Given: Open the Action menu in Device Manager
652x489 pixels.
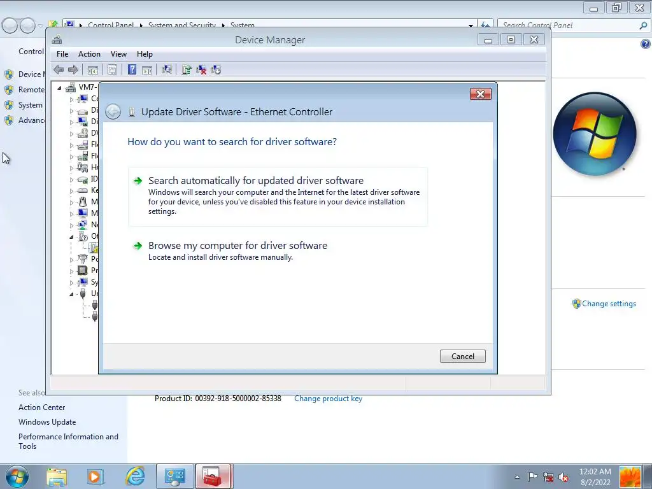Looking at the screenshot, I should [x=89, y=54].
